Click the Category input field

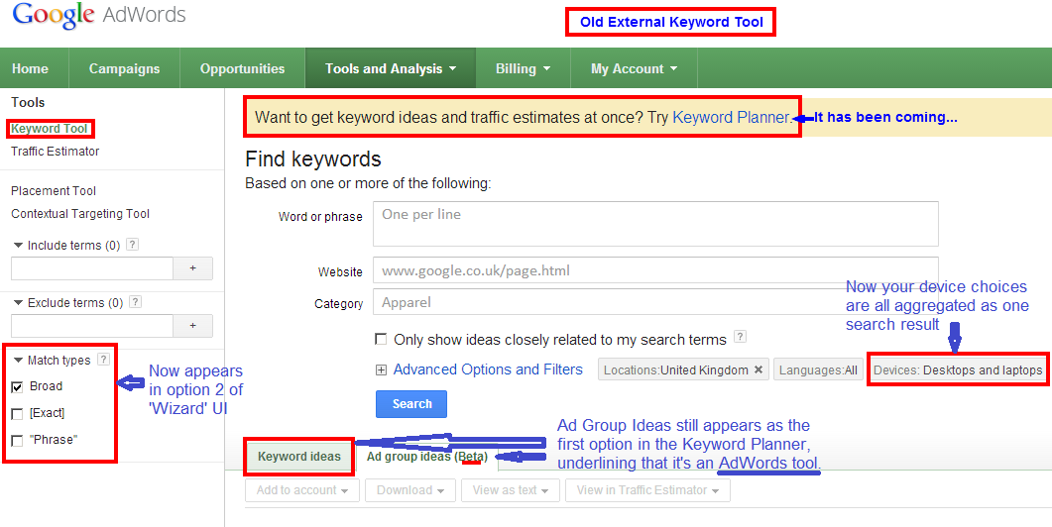(x=655, y=302)
